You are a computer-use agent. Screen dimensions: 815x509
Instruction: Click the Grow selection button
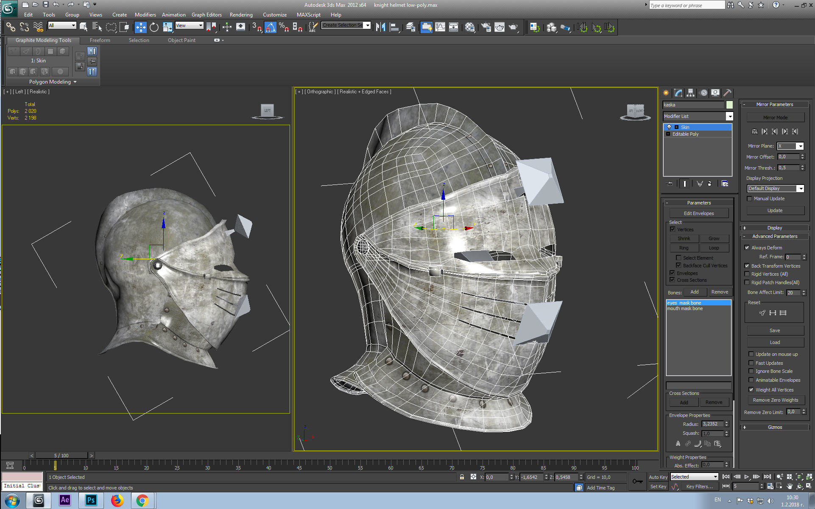click(x=714, y=238)
